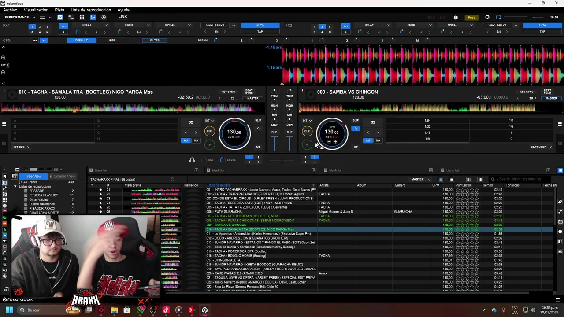564x317 pixels.
Task: Click the minus tempo button on deck 2 jog
Action: [329, 142]
